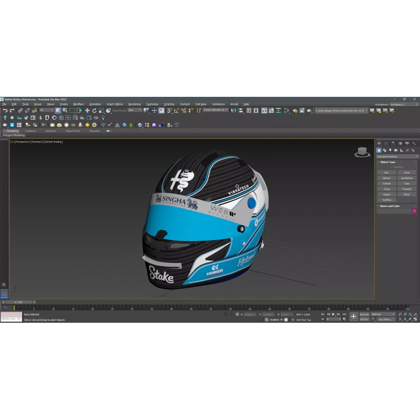
Task: Enable Auto Key animation mode
Action: 364,315
